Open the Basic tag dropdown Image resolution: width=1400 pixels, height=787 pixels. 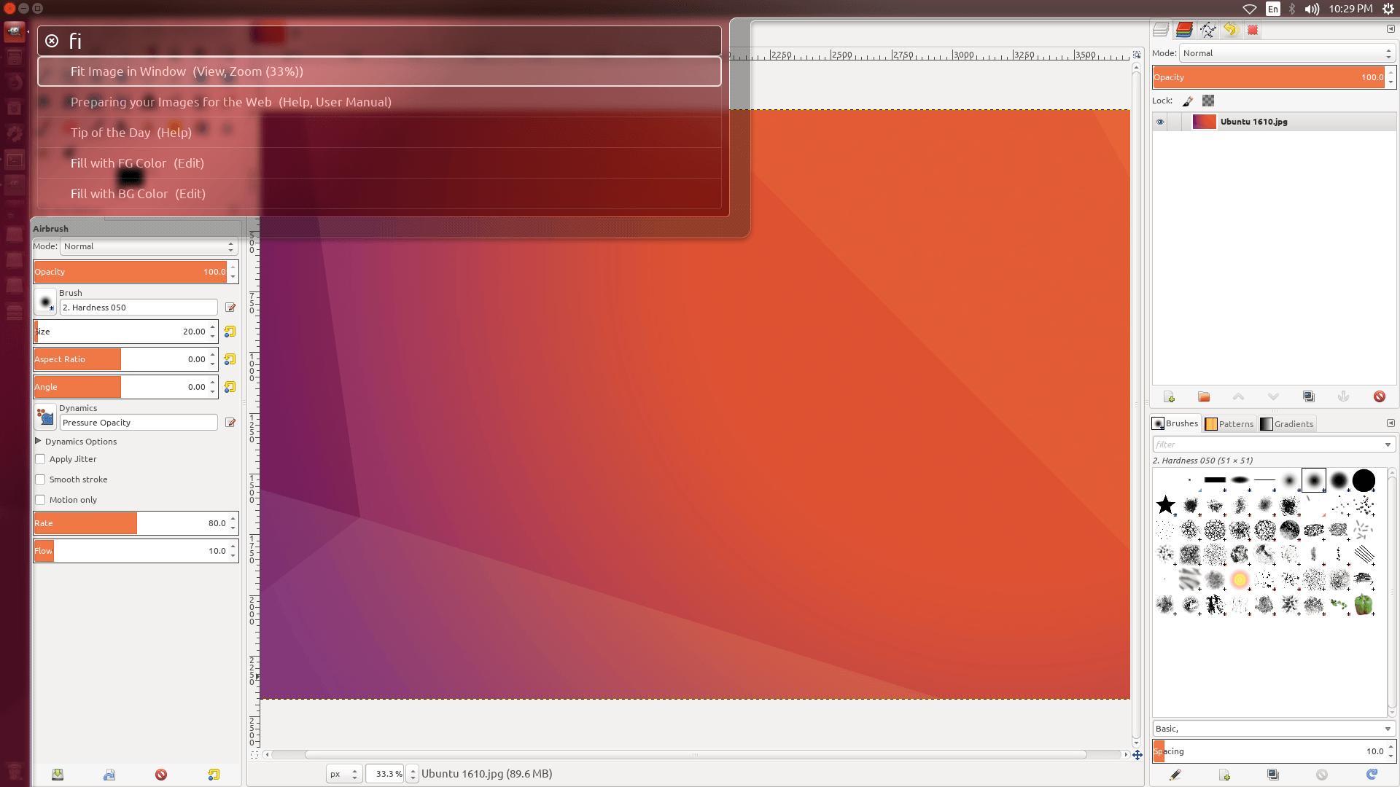coord(1273,729)
